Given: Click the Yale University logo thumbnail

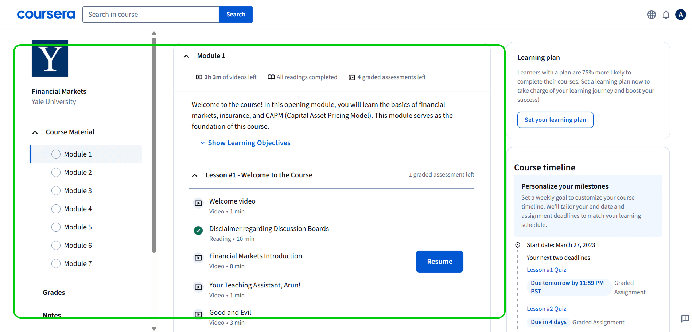Looking at the screenshot, I should [x=50, y=58].
